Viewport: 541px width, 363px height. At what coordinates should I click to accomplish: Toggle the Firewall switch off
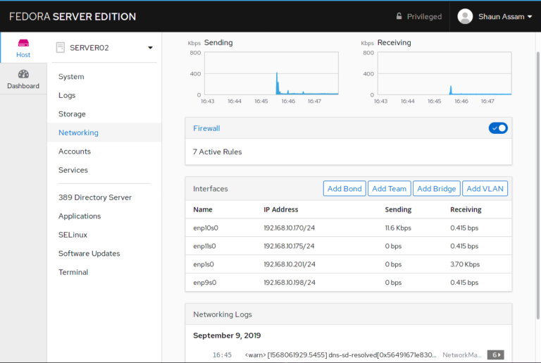[x=498, y=128]
